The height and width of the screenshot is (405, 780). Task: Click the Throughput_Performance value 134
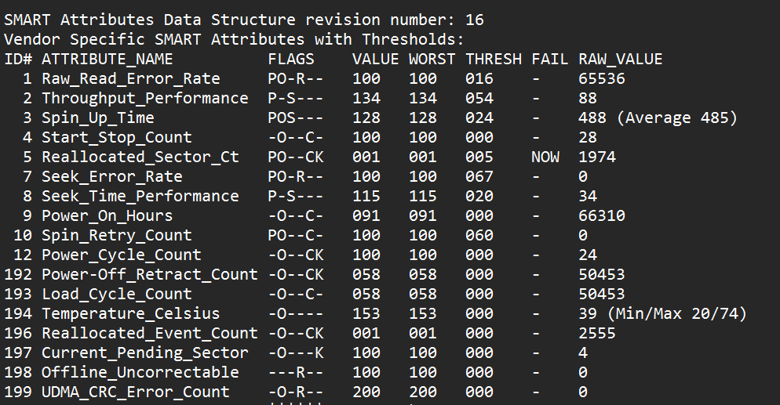366,98
